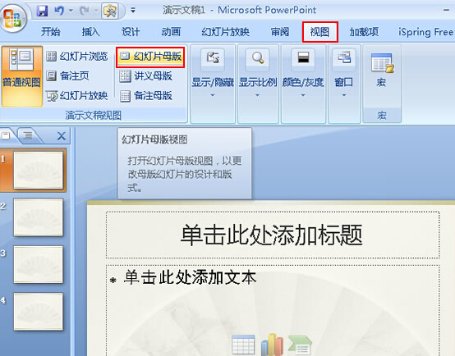This screenshot has height=356, width=455.
Task: Open the 幻灯片母版 slide master view
Action: 150,57
